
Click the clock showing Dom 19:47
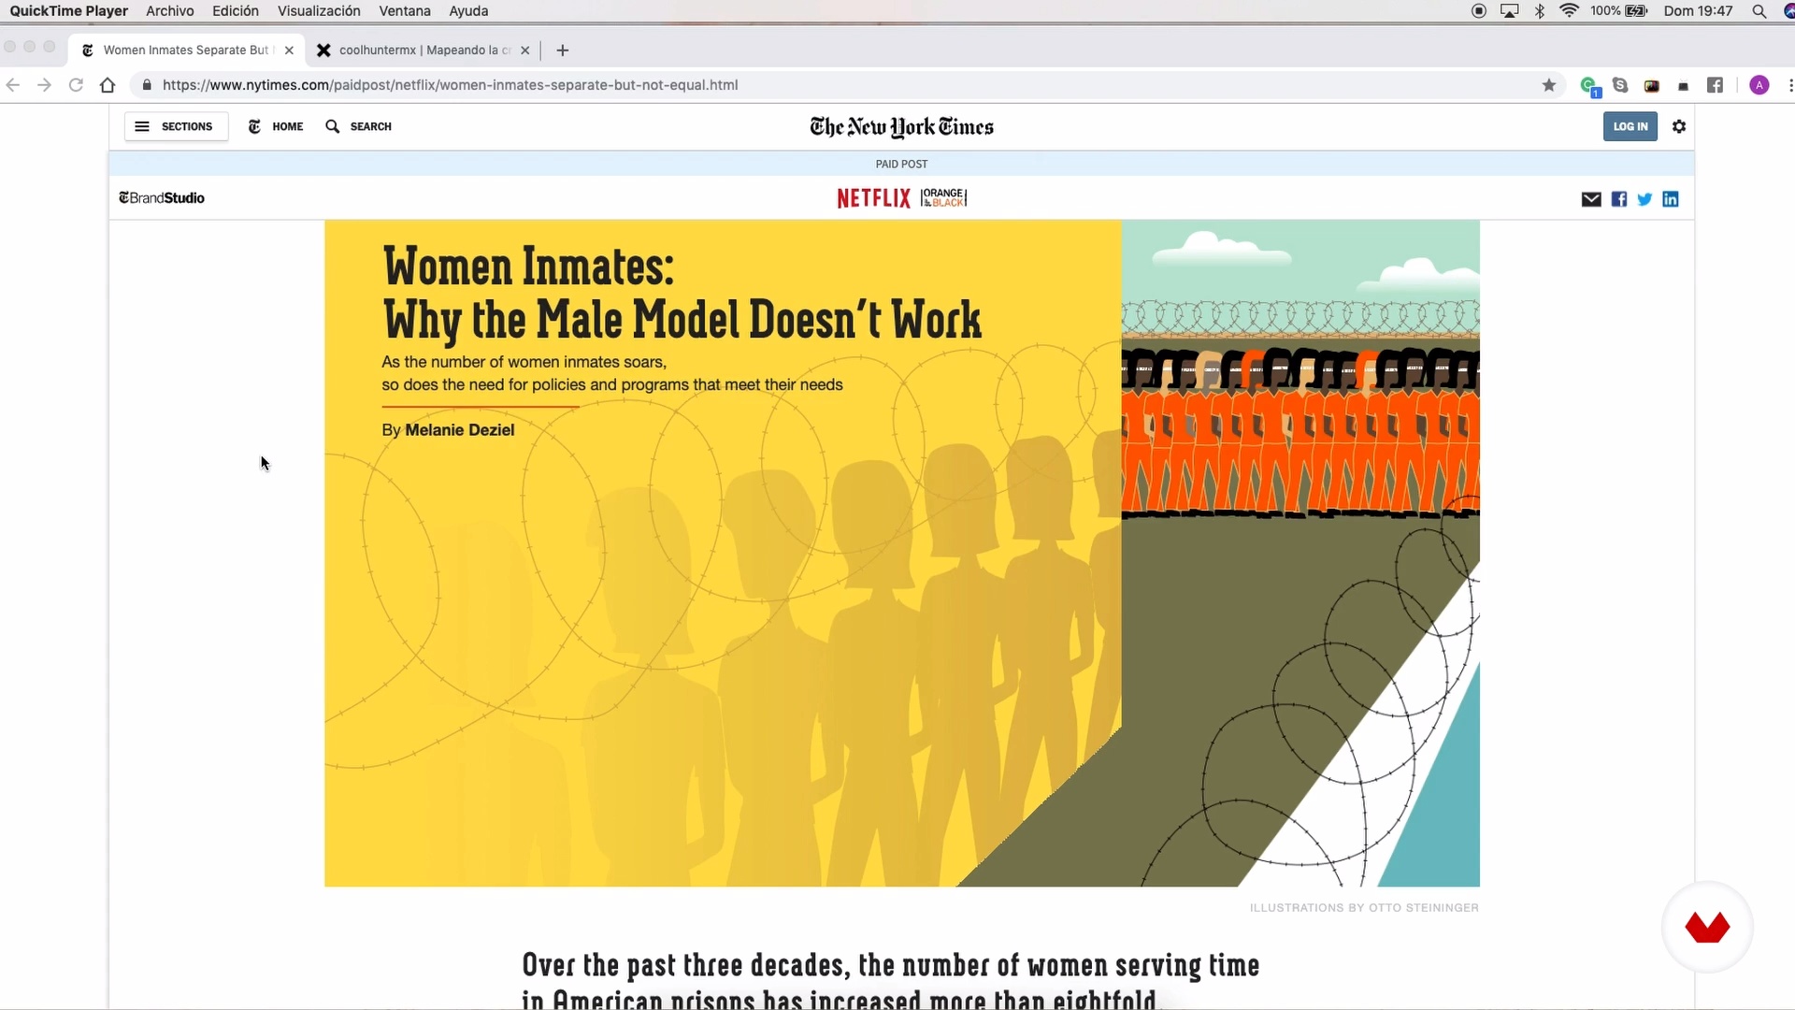click(x=1698, y=11)
